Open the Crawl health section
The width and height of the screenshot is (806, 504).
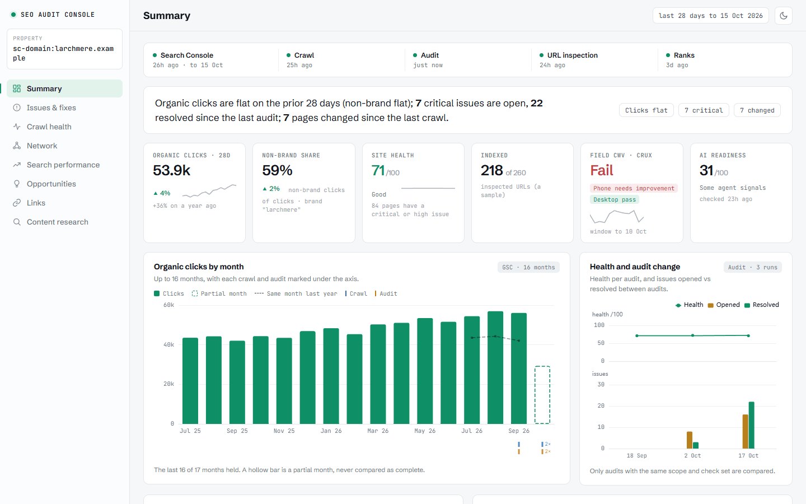coord(64,127)
